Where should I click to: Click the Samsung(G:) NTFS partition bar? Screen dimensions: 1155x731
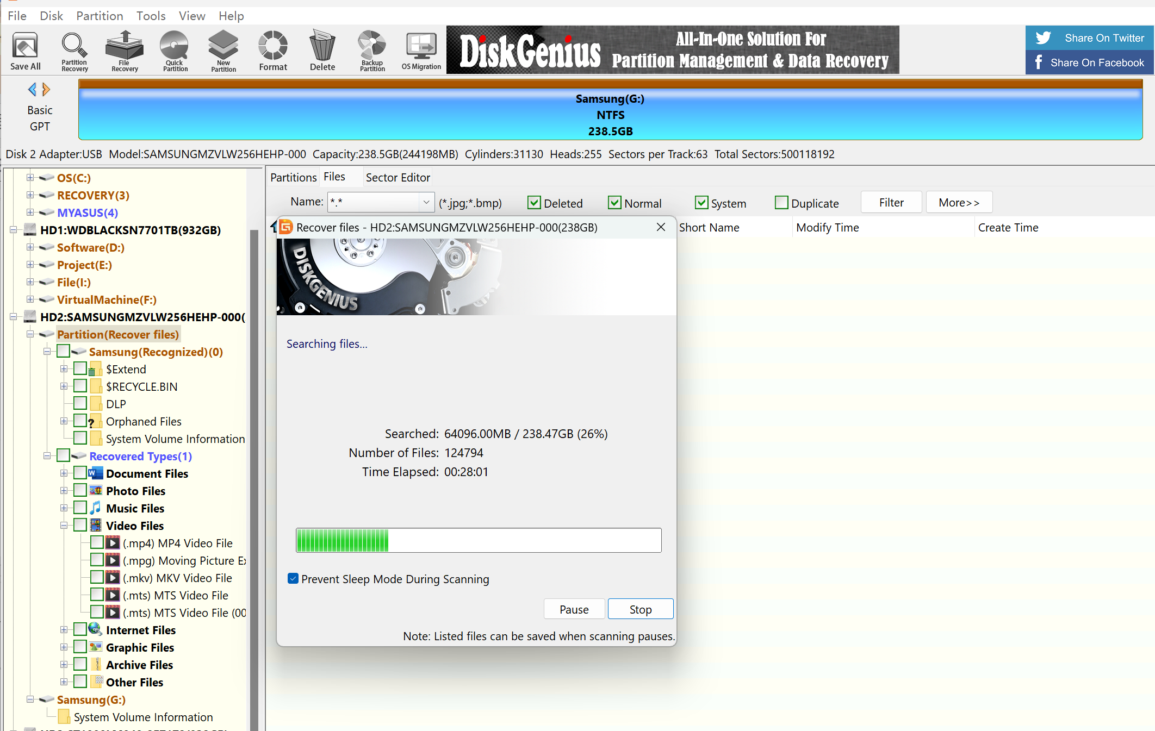coord(610,110)
